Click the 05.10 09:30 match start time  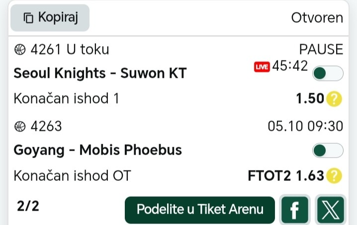point(305,126)
